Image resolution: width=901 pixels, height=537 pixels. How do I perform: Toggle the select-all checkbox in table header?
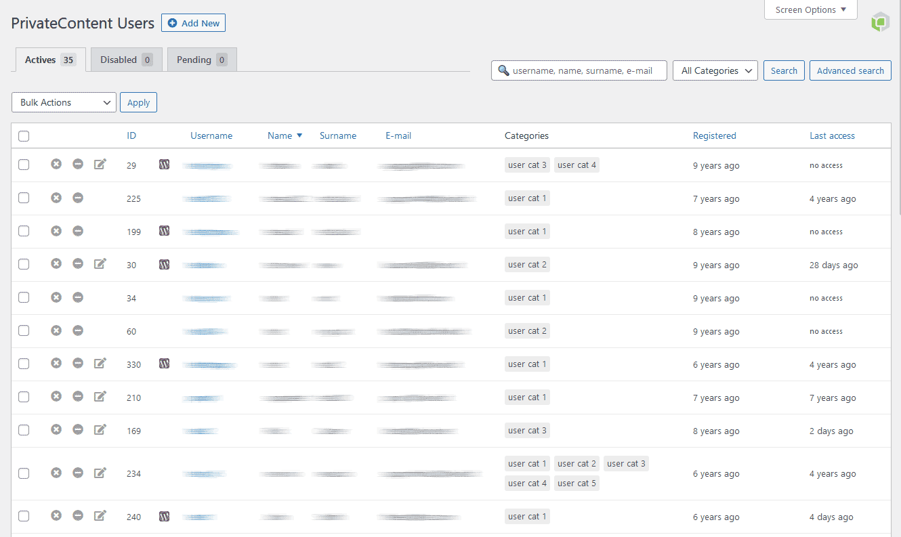coord(24,136)
